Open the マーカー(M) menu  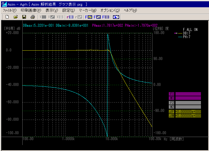coord(87,10)
